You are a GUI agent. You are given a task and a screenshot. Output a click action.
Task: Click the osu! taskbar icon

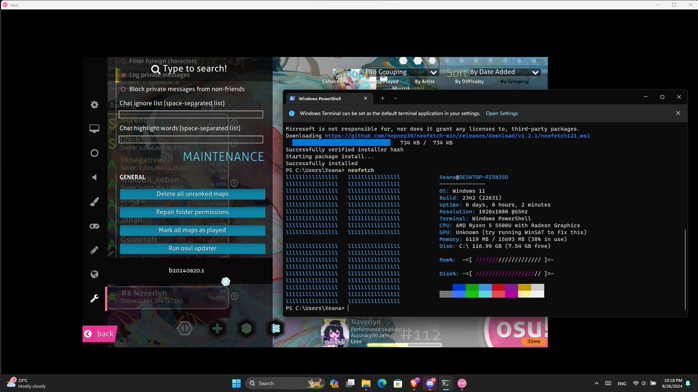click(461, 383)
